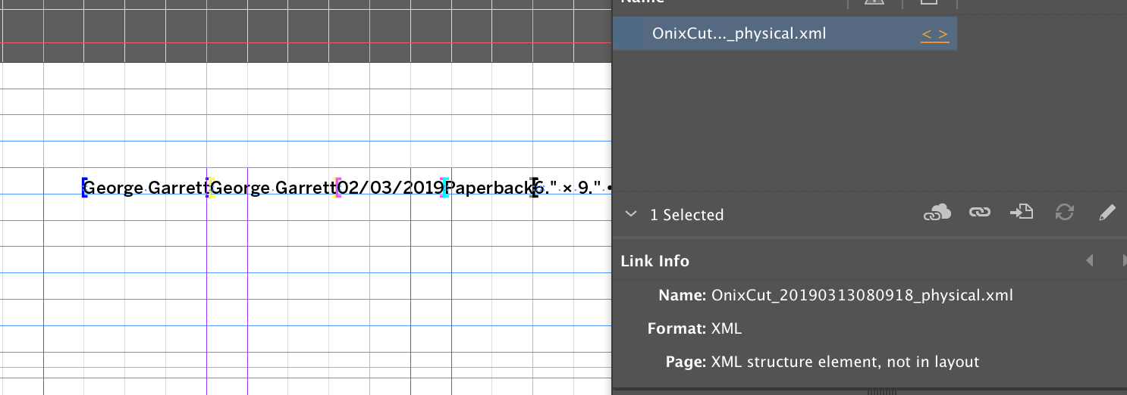The width and height of the screenshot is (1127, 395).
Task: Click the Edit Original pencil icon
Action: 1107,213
